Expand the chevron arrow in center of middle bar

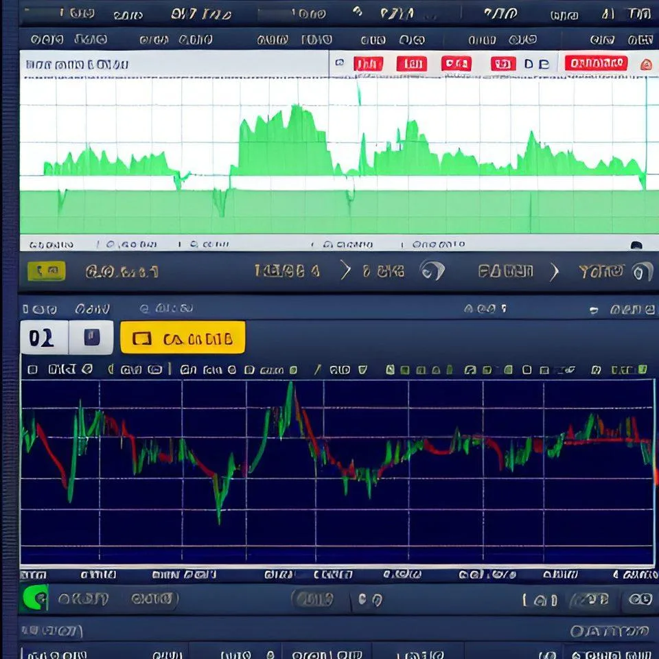pos(345,271)
